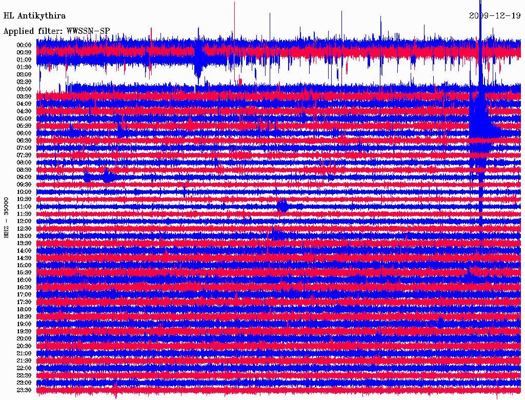Select the 08:00 time label
Viewport: 525px width, 400px height.
pyautogui.click(x=24, y=163)
